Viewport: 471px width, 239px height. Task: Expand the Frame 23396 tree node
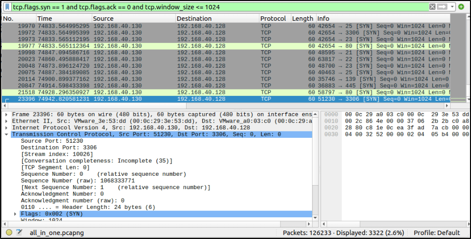[x=6, y=115]
